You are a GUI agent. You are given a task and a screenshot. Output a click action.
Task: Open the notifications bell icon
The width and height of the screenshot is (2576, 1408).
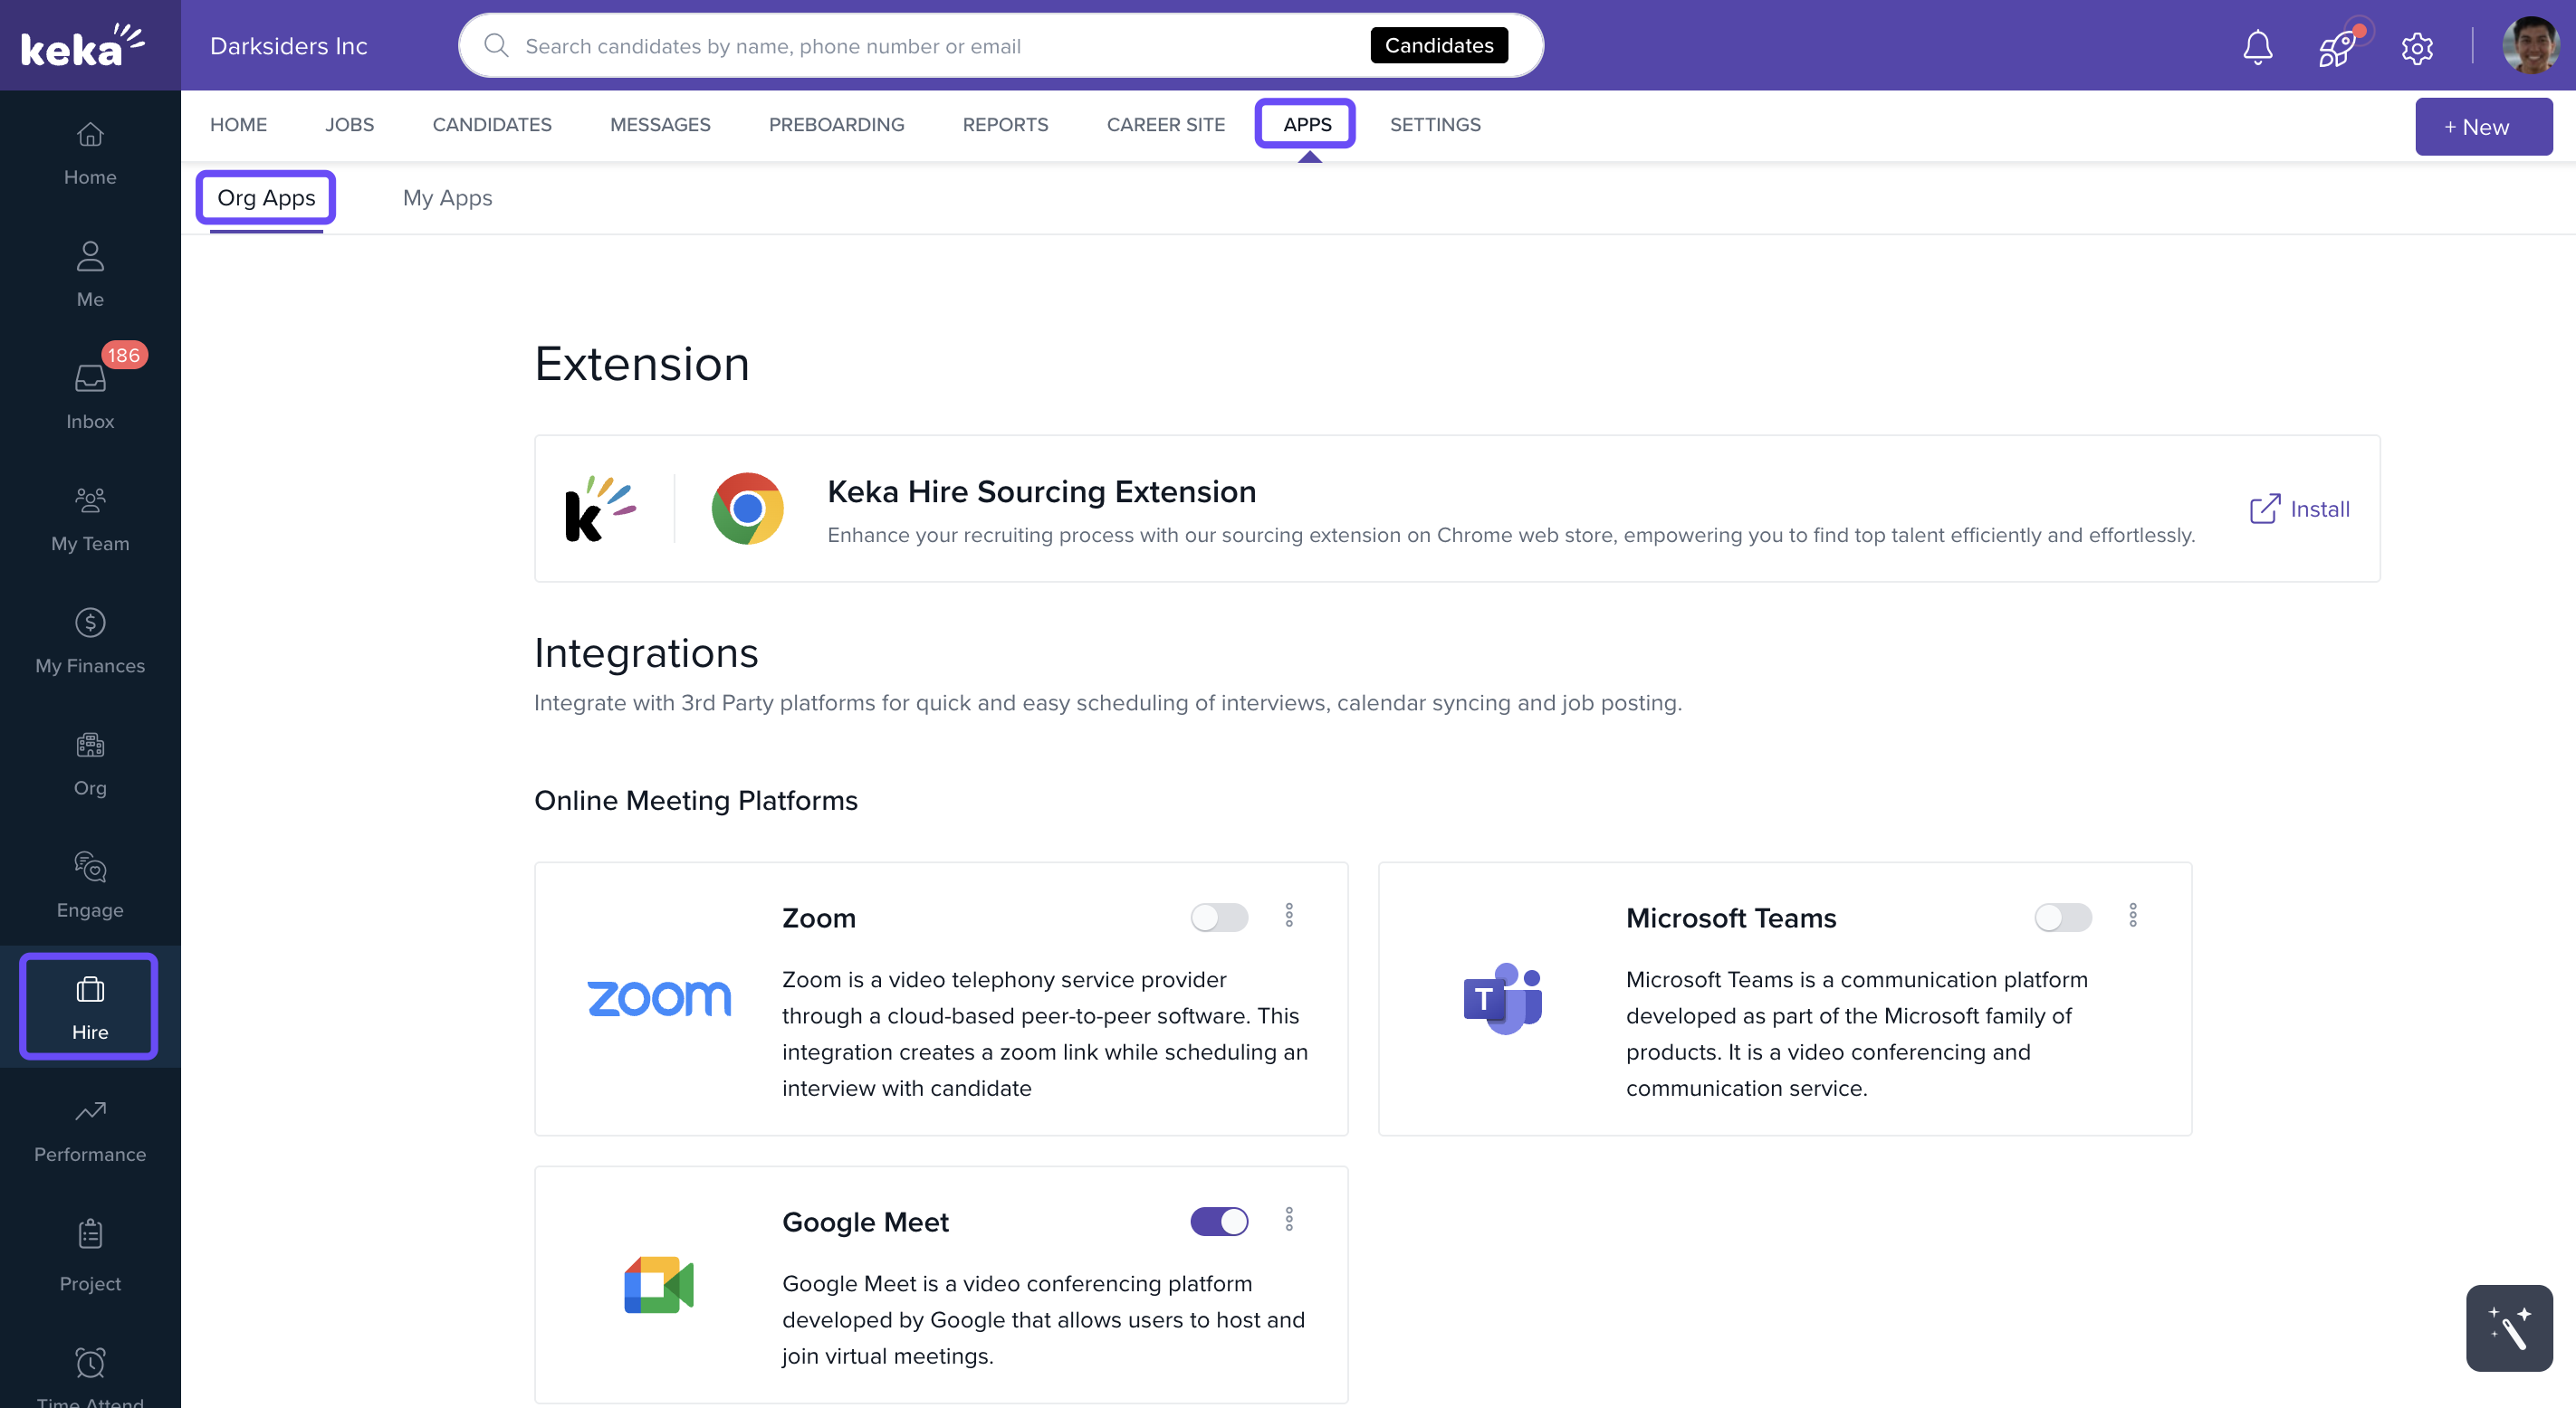(2257, 46)
